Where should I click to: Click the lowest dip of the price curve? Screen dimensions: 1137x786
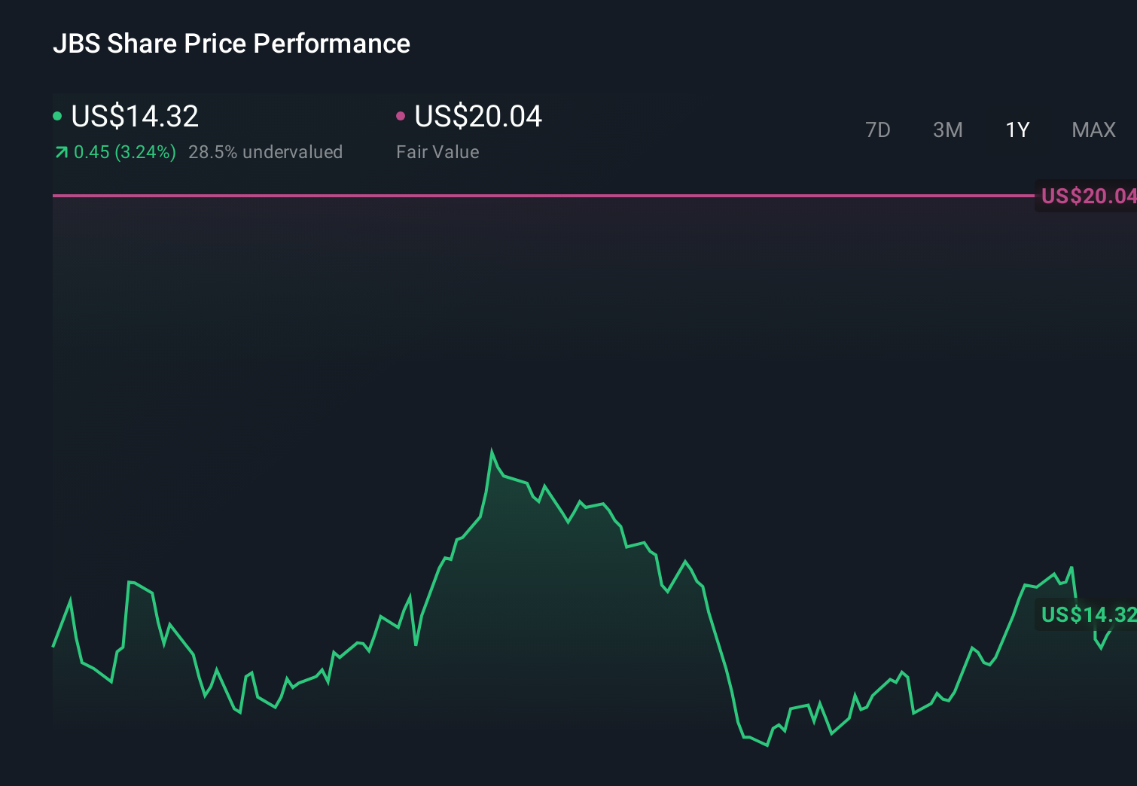point(766,746)
